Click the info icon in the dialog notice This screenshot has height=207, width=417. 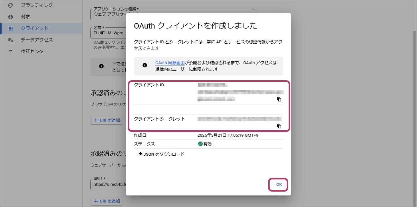point(145,65)
